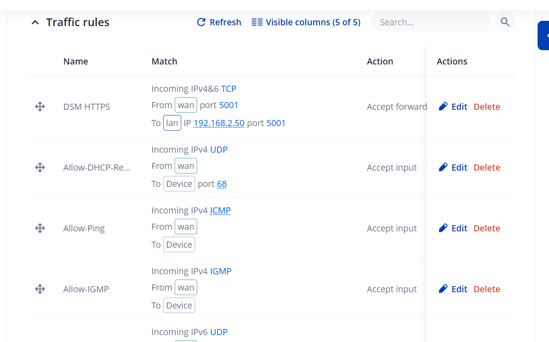Focus the Search input field
This screenshot has width=549, height=342.
point(430,22)
